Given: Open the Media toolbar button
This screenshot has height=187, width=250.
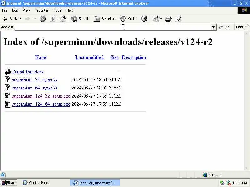Looking at the screenshot, I should pos(128,19).
